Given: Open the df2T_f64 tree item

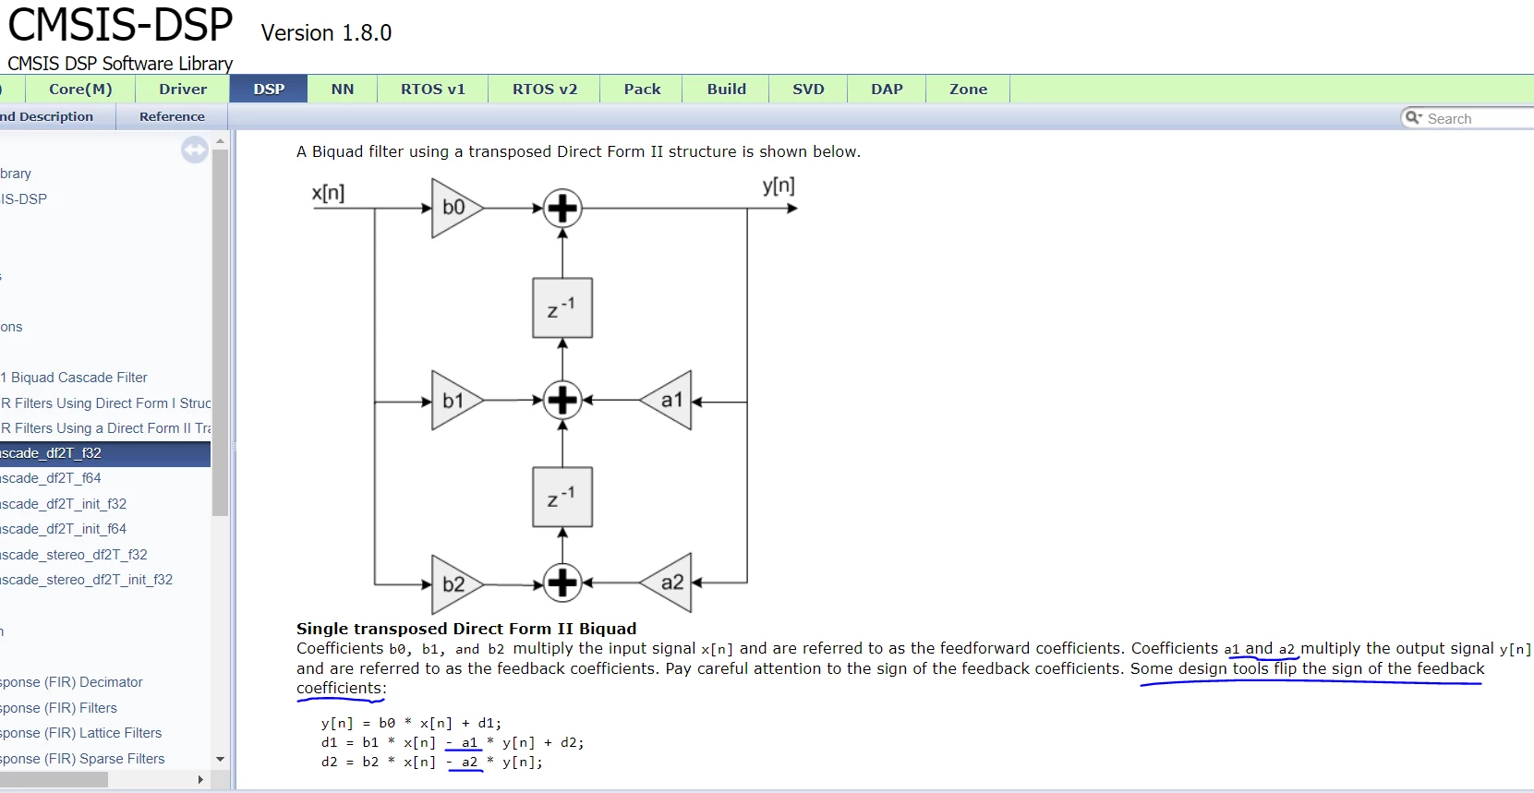Looking at the screenshot, I should pos(51,478).
